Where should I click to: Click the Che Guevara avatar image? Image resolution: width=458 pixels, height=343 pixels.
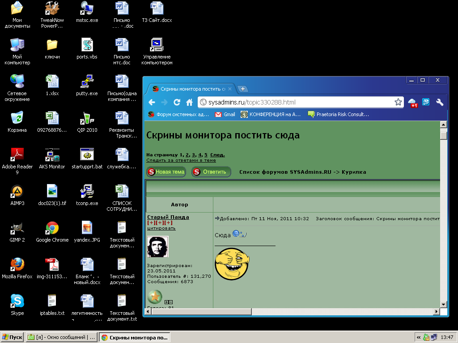pos(158,247)
